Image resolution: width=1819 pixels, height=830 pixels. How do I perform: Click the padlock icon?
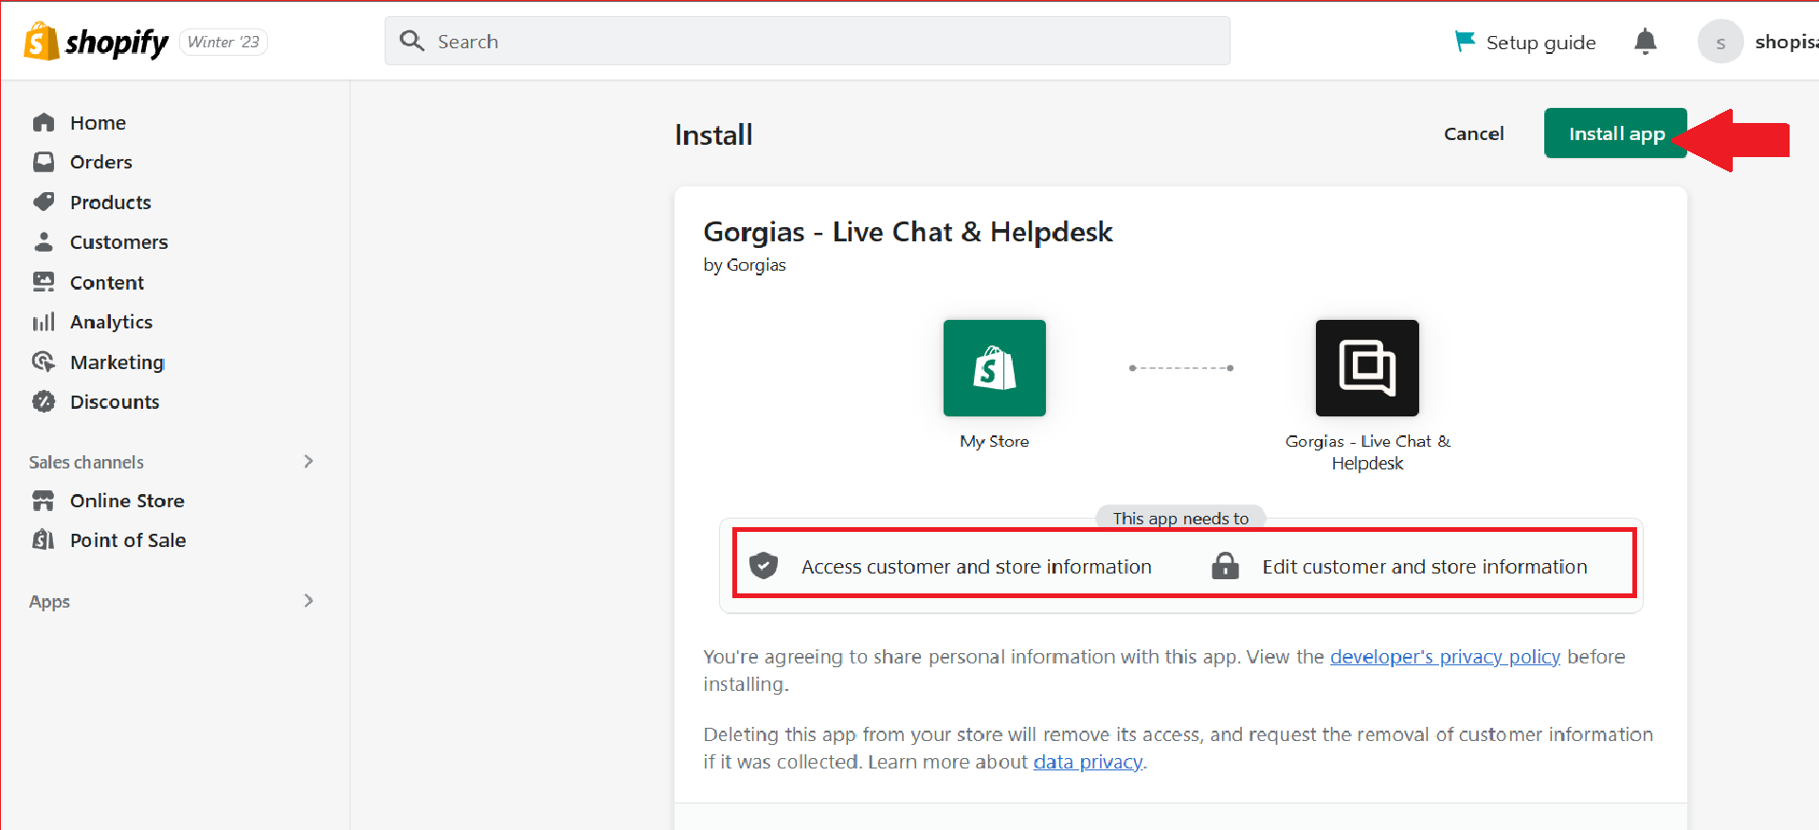point(1225,566)
